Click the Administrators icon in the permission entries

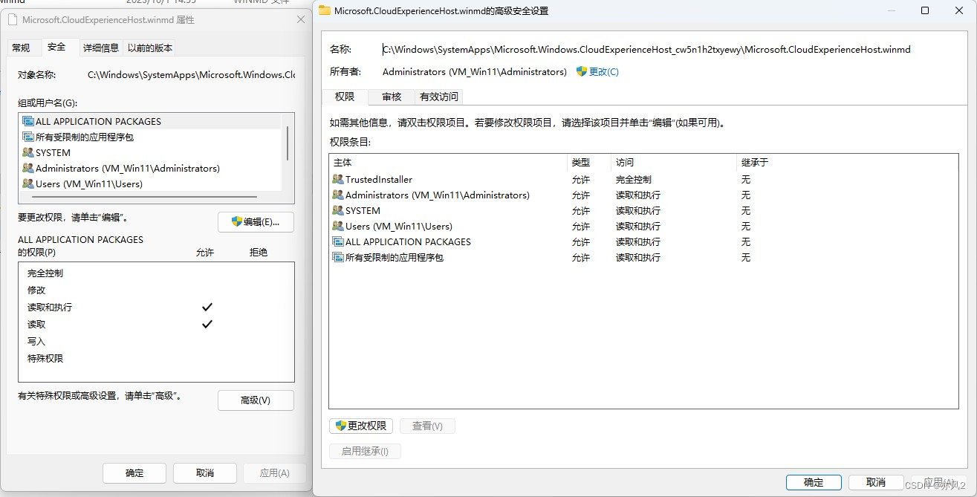click(338, 195)
